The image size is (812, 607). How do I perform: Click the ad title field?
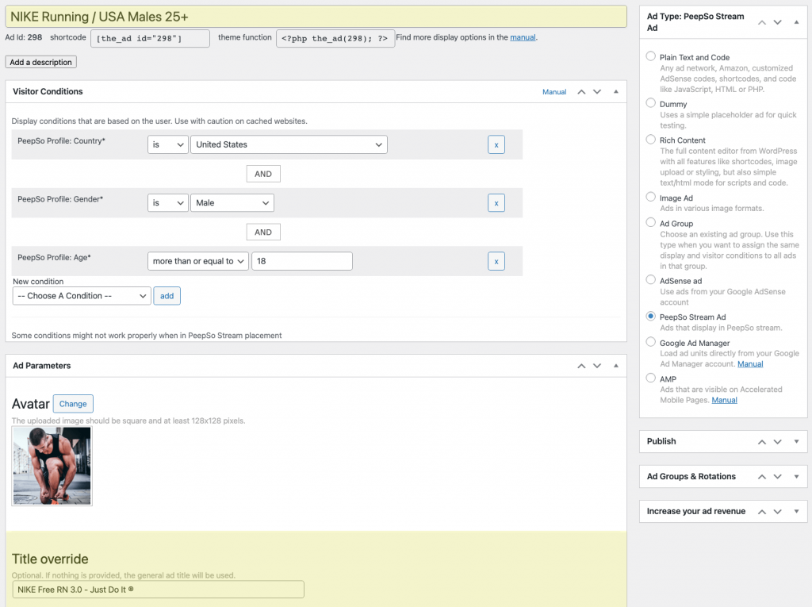coord(316,17)
